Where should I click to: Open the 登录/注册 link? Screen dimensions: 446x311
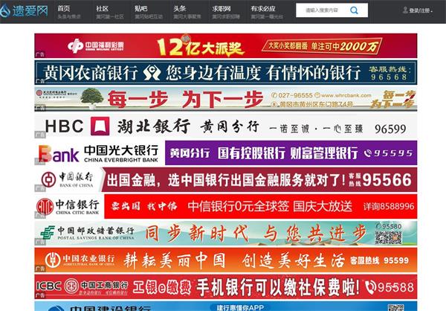419,10
